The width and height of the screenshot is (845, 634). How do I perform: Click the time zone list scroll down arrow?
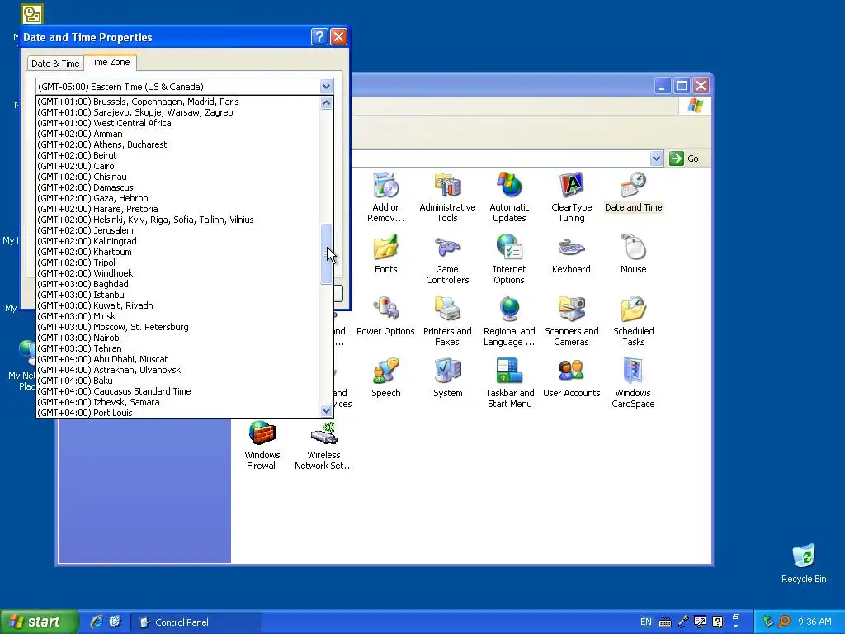pos(326,411)
